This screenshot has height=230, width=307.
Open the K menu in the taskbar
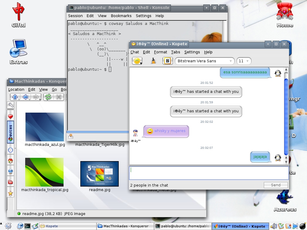(x=8, y=226)
